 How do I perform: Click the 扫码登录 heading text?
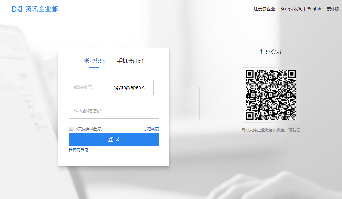coord(271,52)
